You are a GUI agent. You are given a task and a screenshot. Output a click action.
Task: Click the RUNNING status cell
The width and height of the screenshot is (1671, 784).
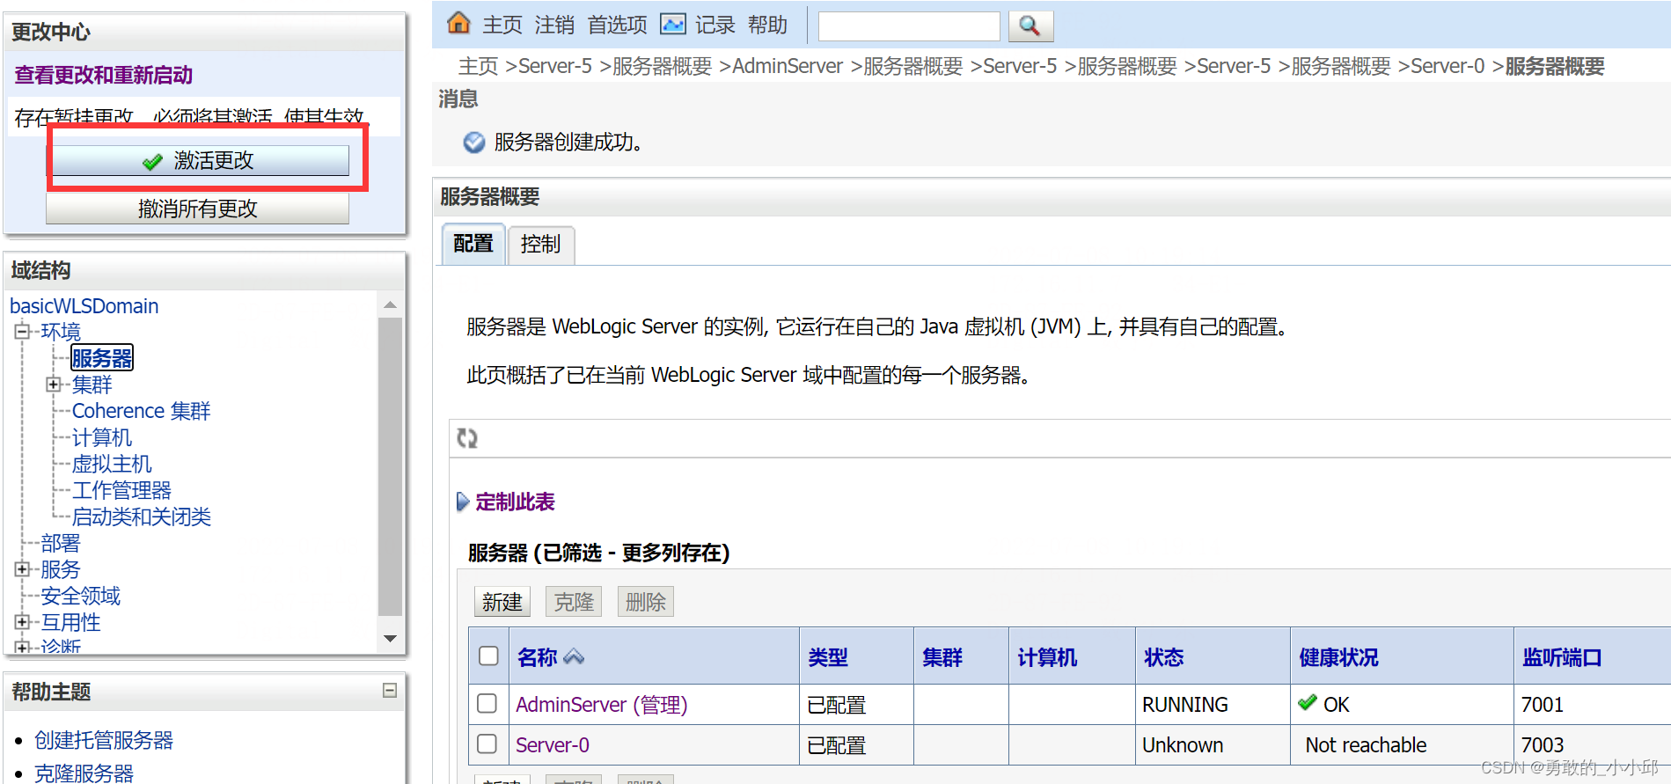coord(1185,705)
